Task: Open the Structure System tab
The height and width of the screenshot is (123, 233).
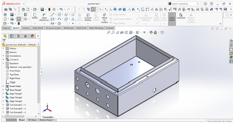Action: tap(53, 28)
